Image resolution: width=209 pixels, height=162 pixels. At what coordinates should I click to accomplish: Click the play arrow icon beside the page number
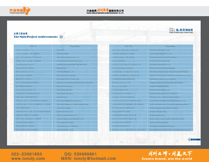click(189, 140)
